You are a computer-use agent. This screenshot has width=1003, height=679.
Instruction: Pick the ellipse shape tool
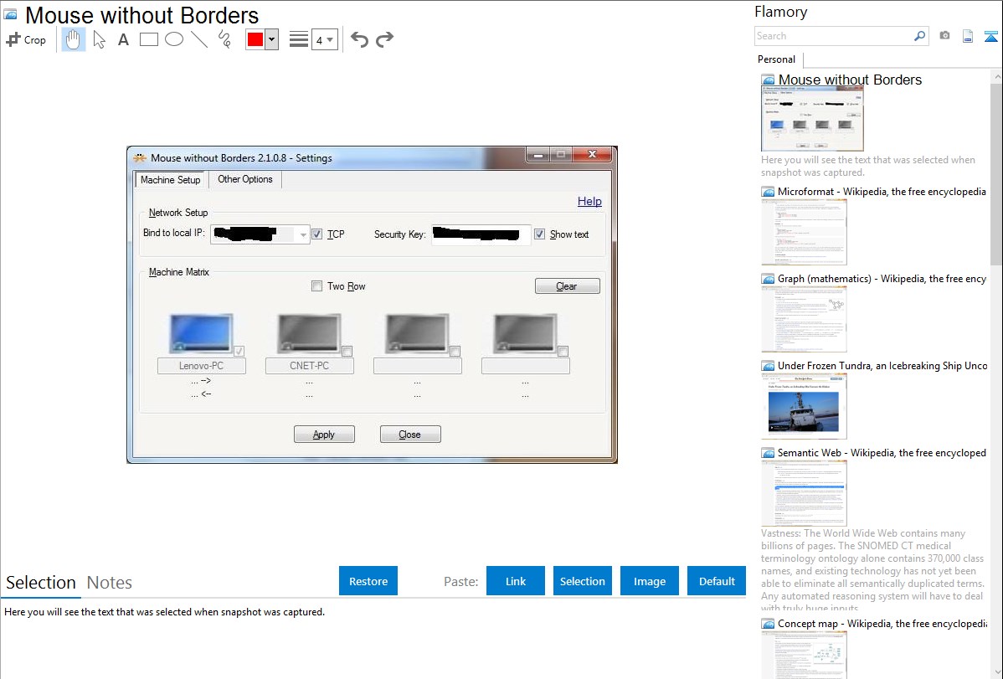[x=174, y=39]
